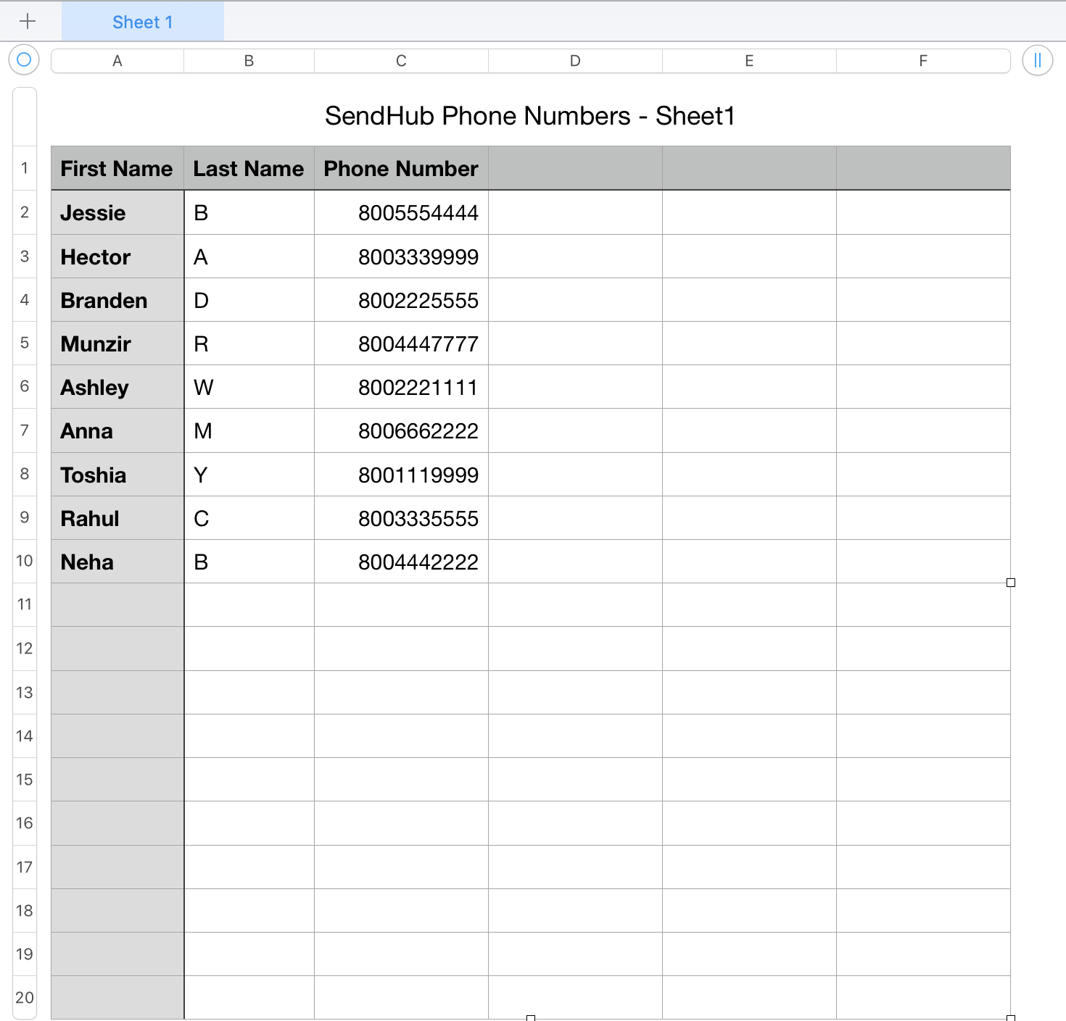Select Rahul's last name cell C
This screenshot has width=1066, height=1021.
[249, 518]
